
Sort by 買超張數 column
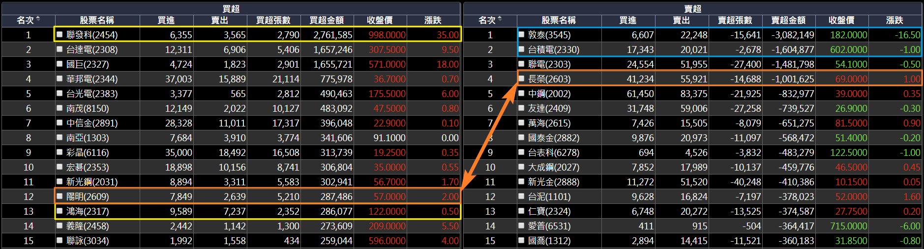[x=273, y=20]
